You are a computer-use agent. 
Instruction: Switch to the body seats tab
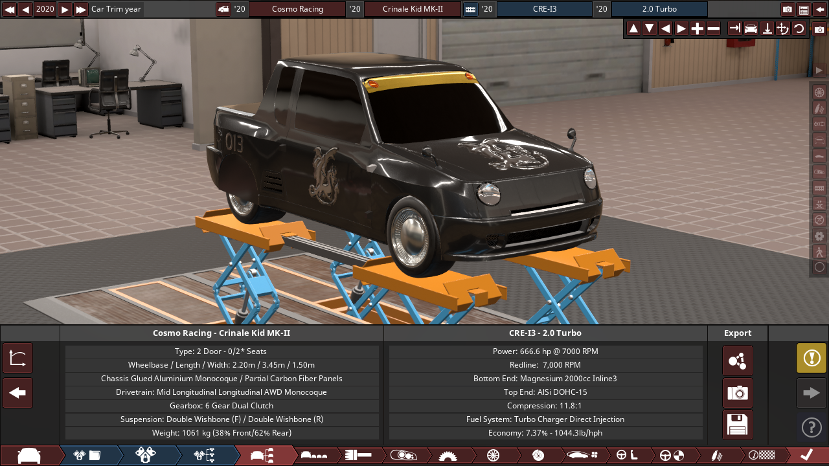315,456
